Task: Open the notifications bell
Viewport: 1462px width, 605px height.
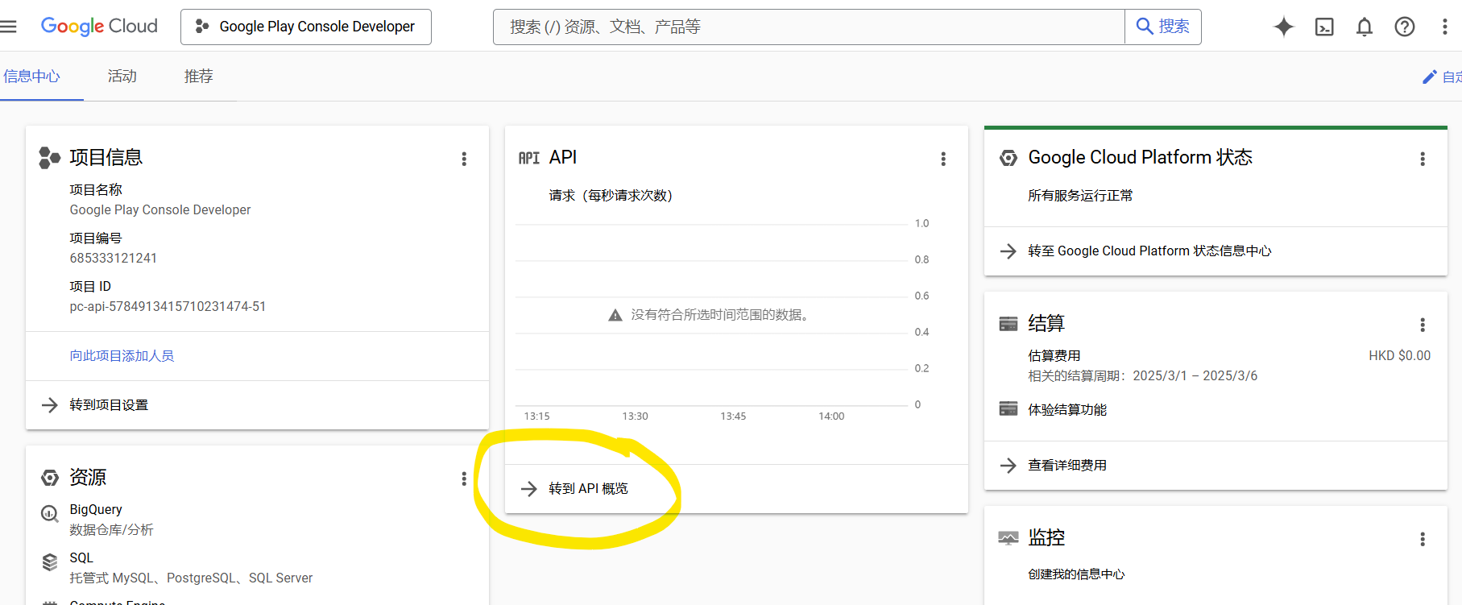Action: click(1365, 27)
